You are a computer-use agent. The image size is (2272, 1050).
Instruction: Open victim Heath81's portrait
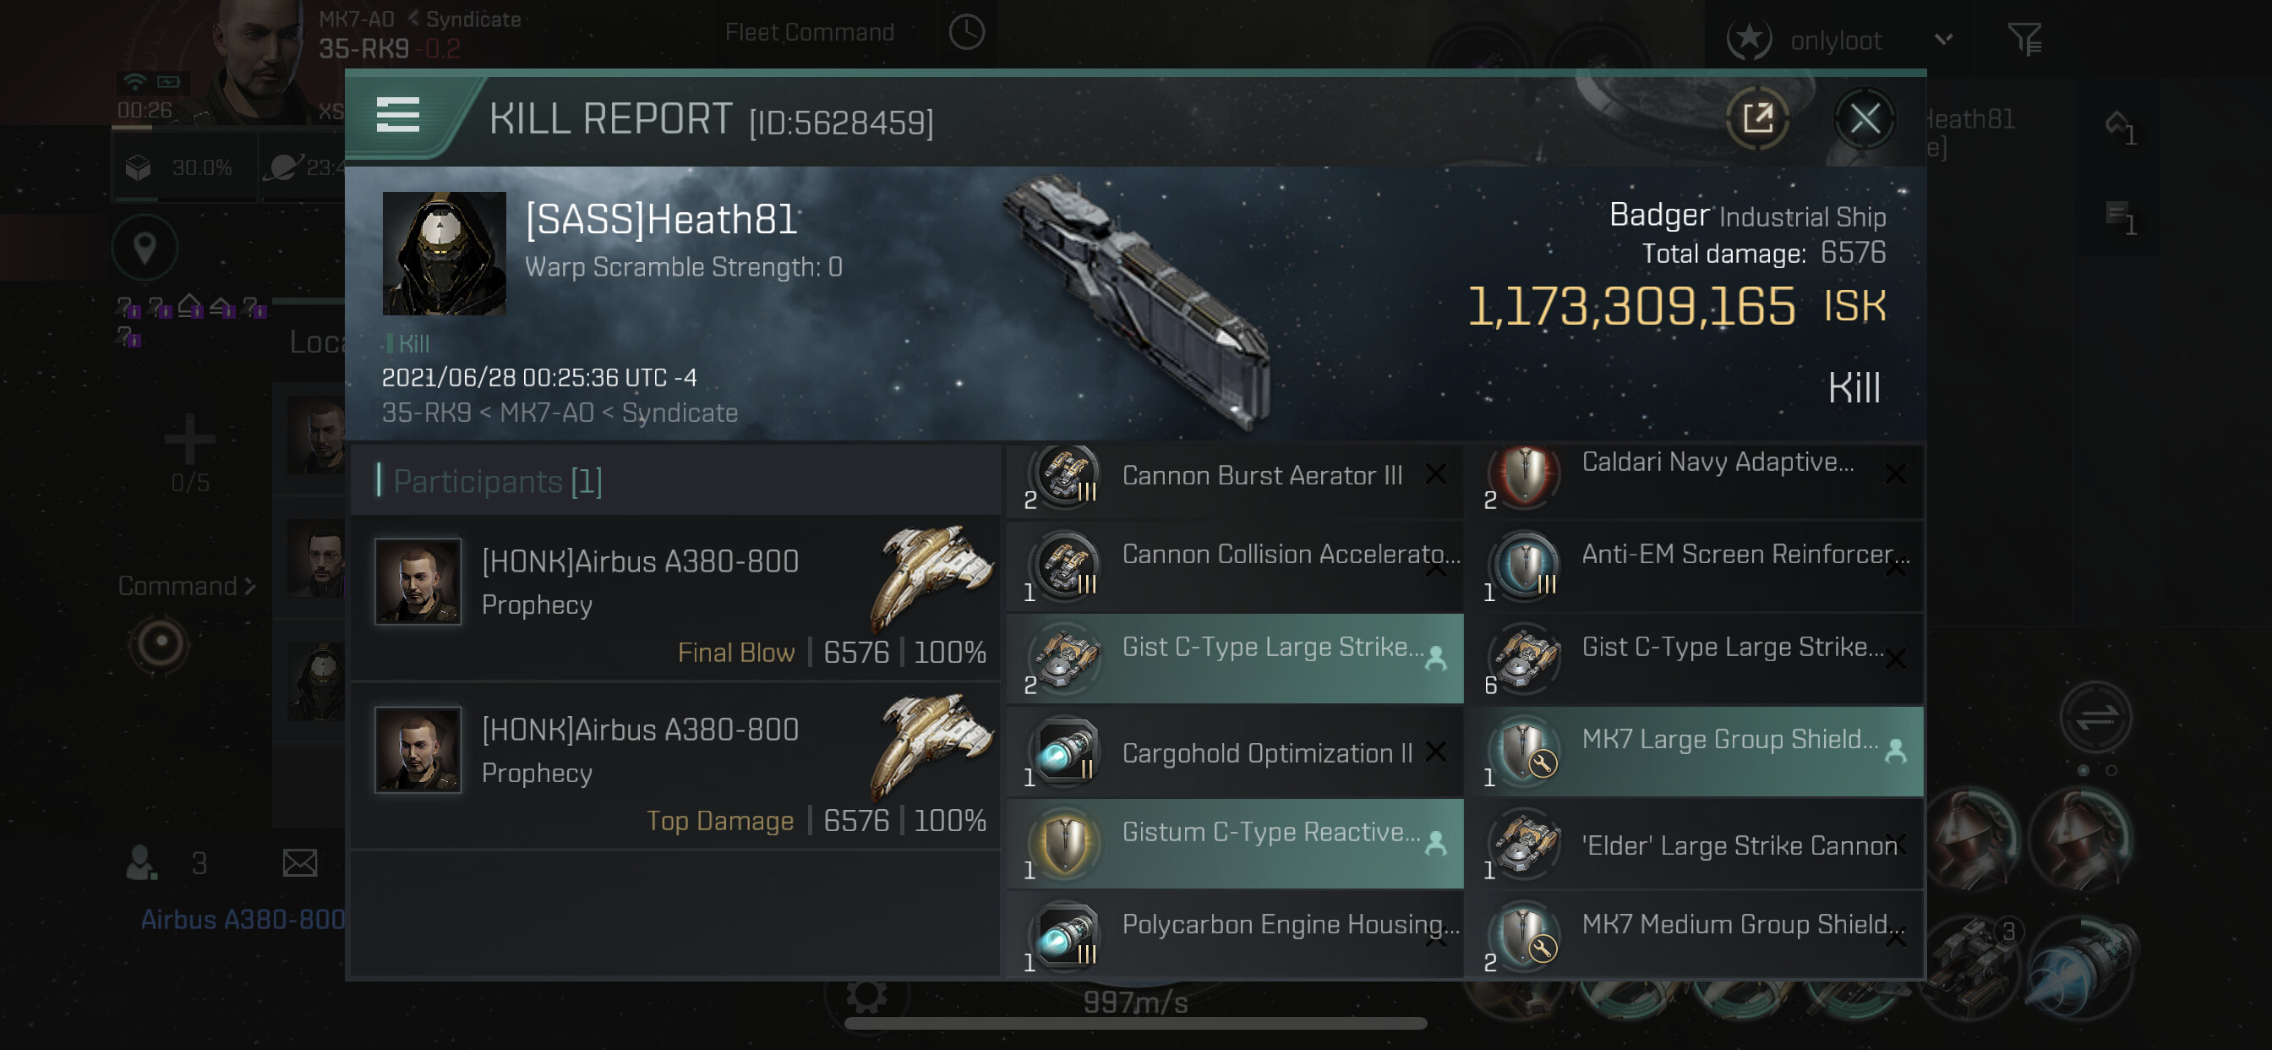(x=444, y=254)
